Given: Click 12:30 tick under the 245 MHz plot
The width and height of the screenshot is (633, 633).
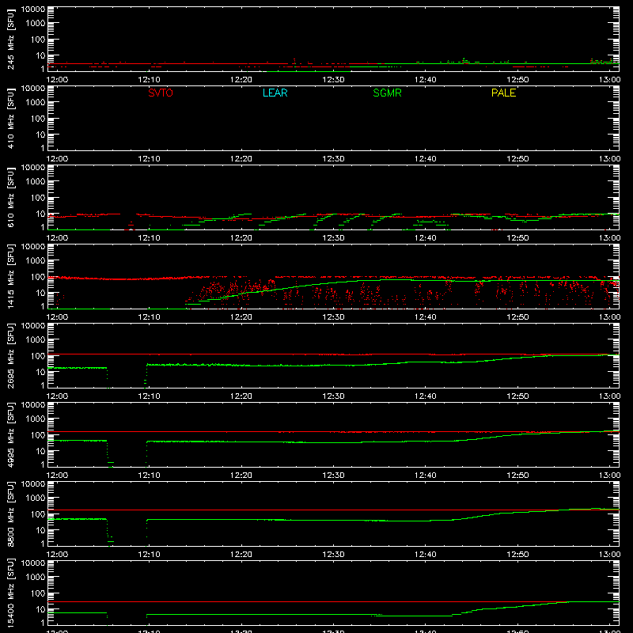Looking at the screenshot, I should tap(333, 80).
